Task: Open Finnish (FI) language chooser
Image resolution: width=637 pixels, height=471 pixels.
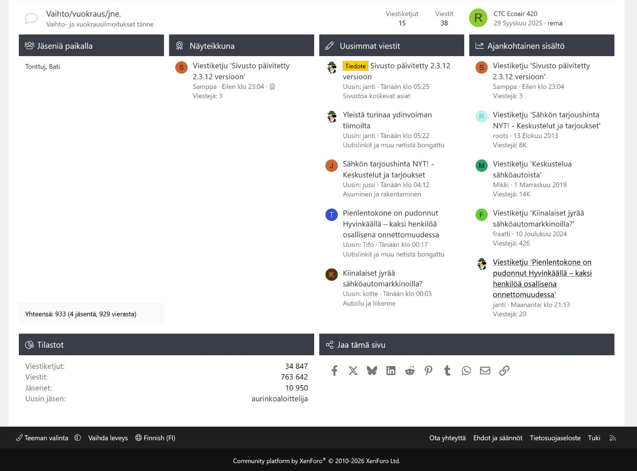Action: tap(155, 438)
